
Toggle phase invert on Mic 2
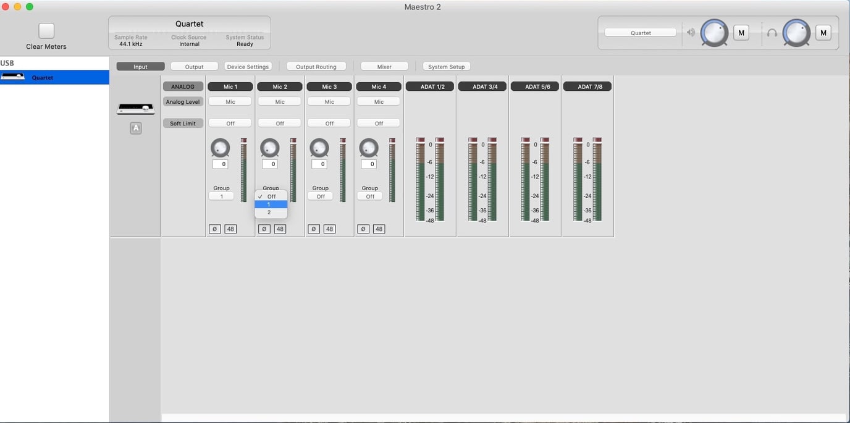pos(264,229)
